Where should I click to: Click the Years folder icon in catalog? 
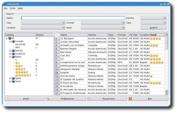[x=13, y=81]
